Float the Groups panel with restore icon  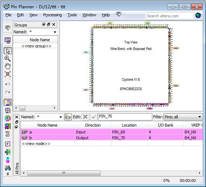click(49, 24)
